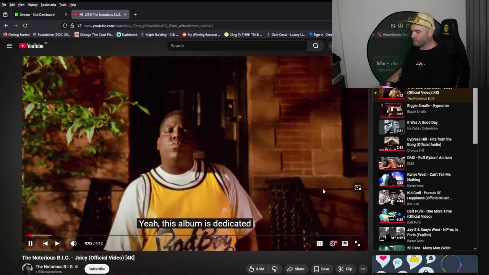Open a new browser tab
Screen dimensions: 489x275
point(135,15)
